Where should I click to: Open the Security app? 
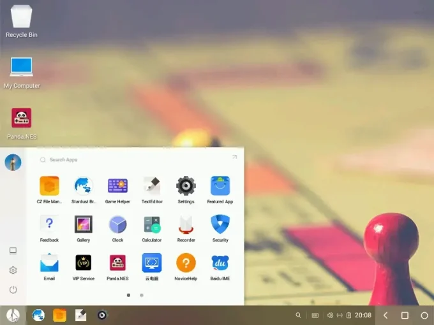(x=220, y=224)
